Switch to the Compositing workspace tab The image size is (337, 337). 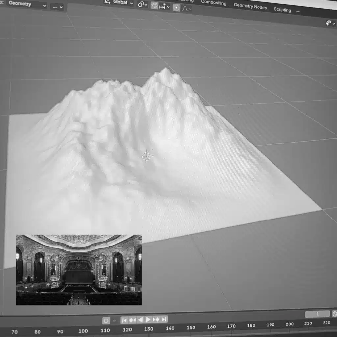coord(214,3)
